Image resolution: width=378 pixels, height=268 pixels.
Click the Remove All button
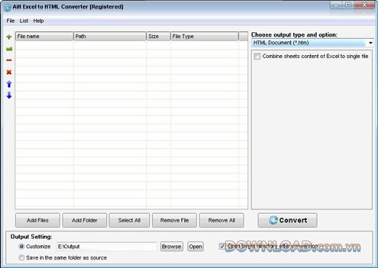coord(221,220)
